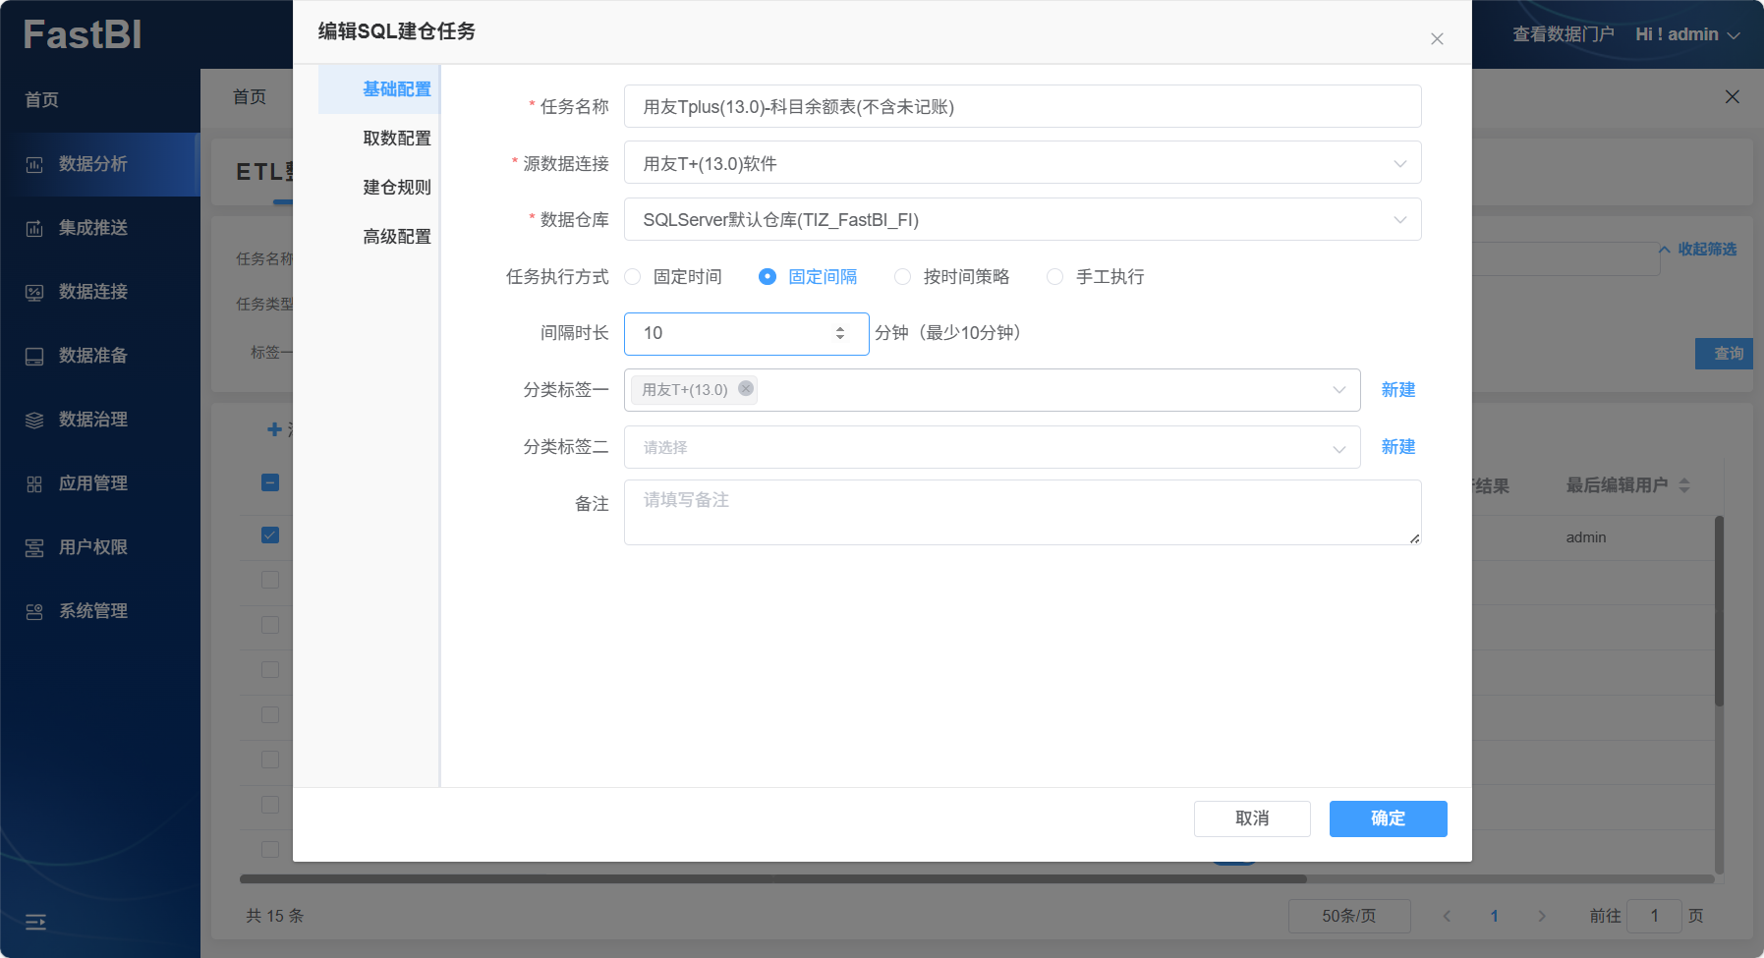Click the 间隔时长 stepper arrows
The width and height of the screenshot is (1764, 958).
click(x=840, y=333)
